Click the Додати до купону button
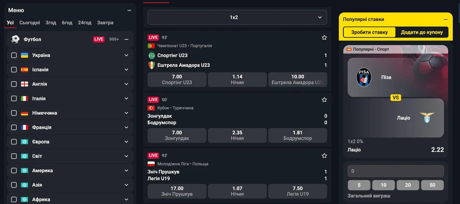Viewport: 460px width, 204px height. pos(422,32)
